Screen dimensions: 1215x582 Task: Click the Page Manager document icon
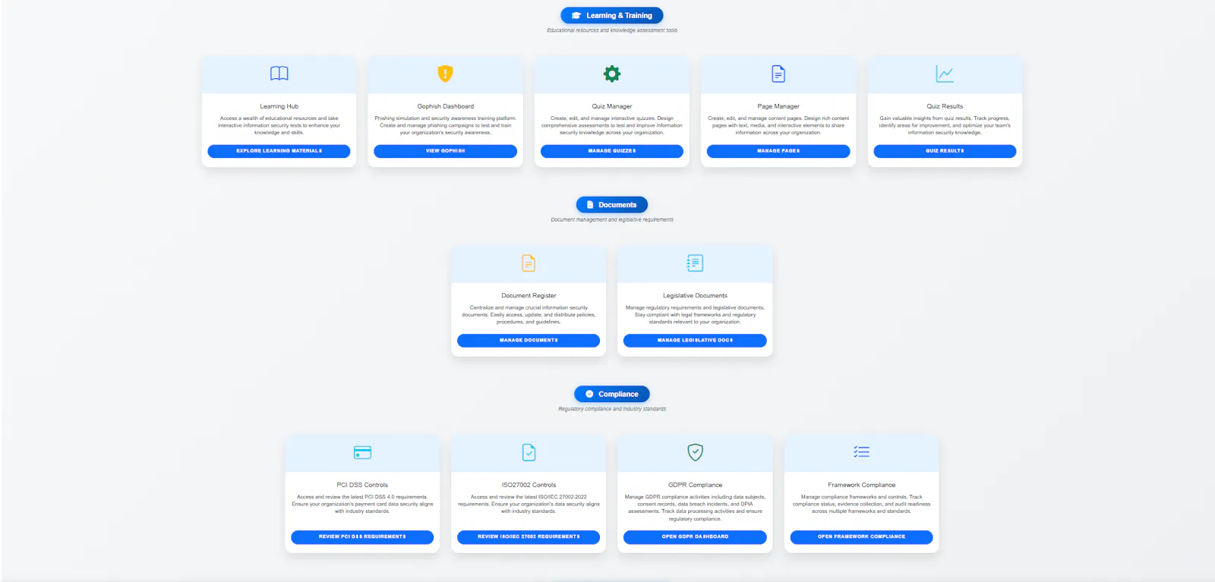(778, 74)
